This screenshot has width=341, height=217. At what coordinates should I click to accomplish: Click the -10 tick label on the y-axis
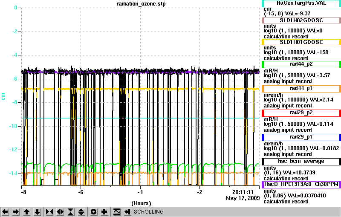click(13, 126)
